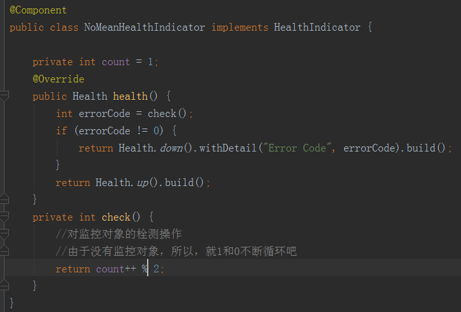This screenshot has width=461, height=312.
Task: Click the health method name in its declaration
Action: pyautogui.click(x=130, y=96)
